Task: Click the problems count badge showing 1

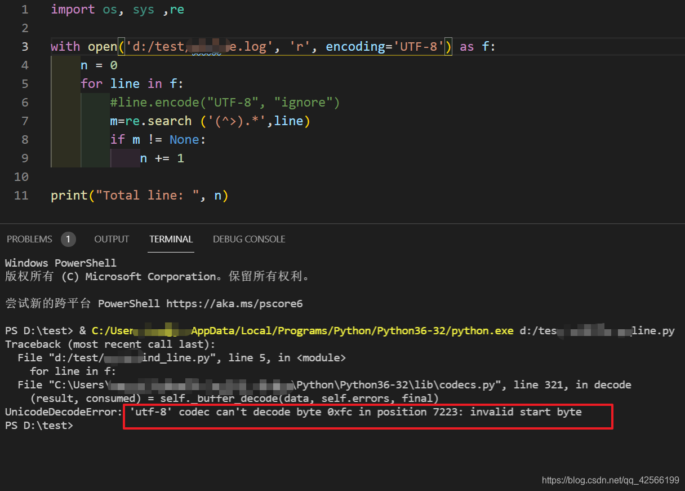Action: tap(68, 239)
